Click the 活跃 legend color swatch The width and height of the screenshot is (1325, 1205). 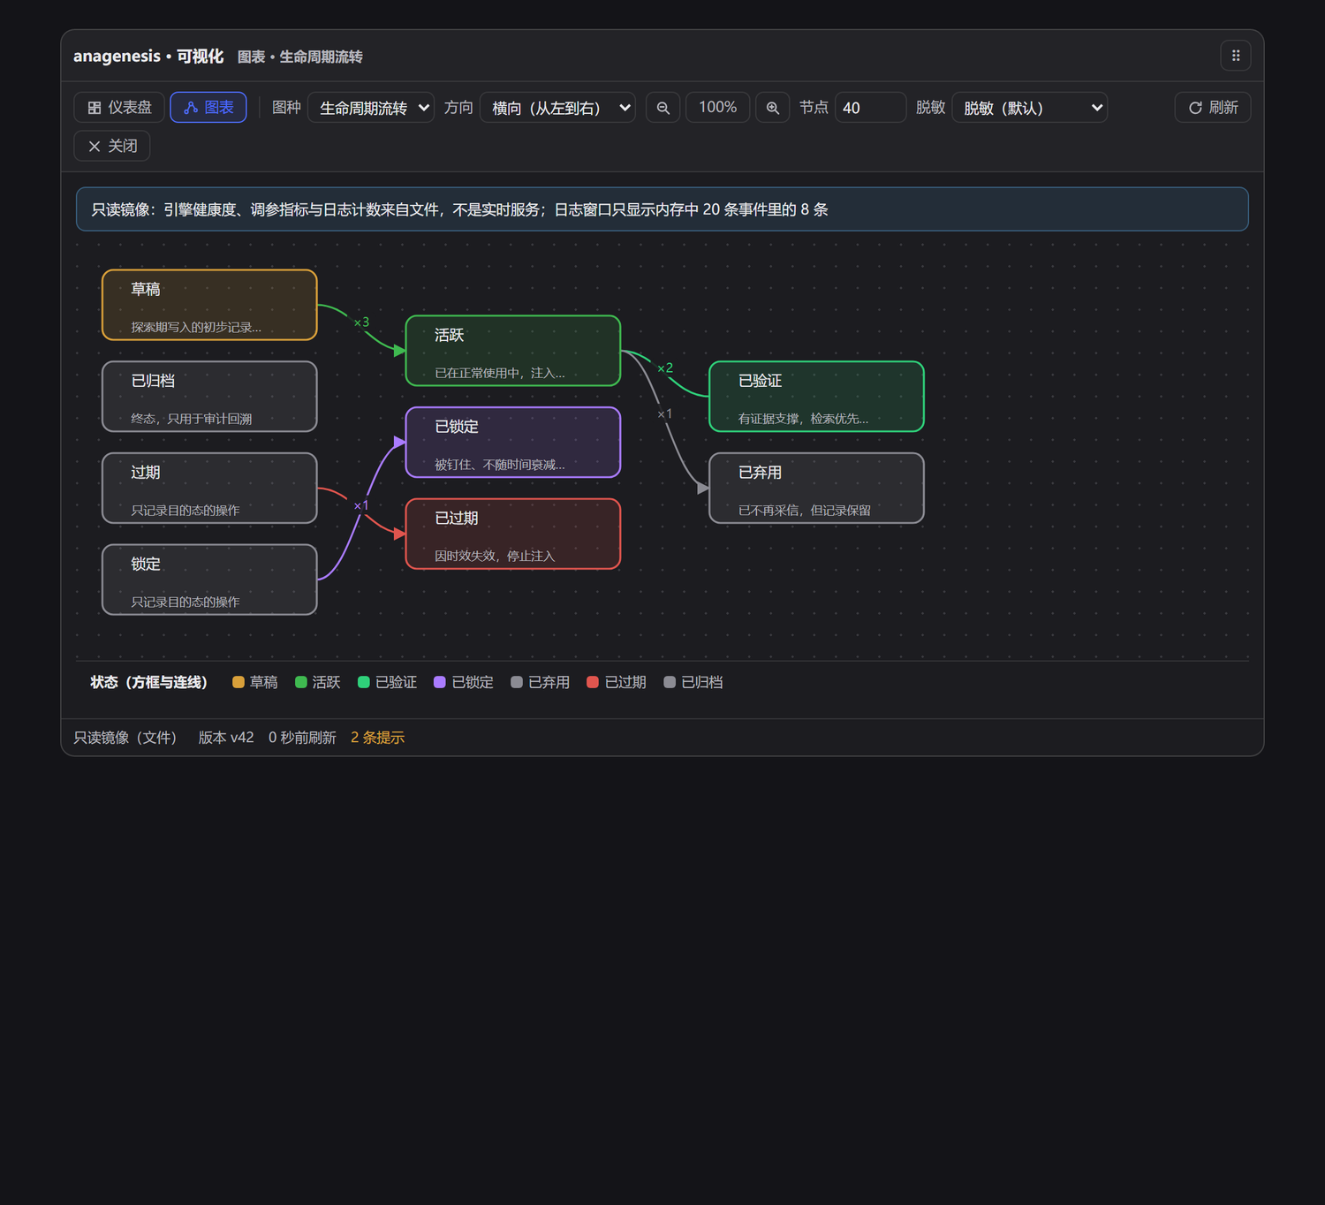point(301,682)
